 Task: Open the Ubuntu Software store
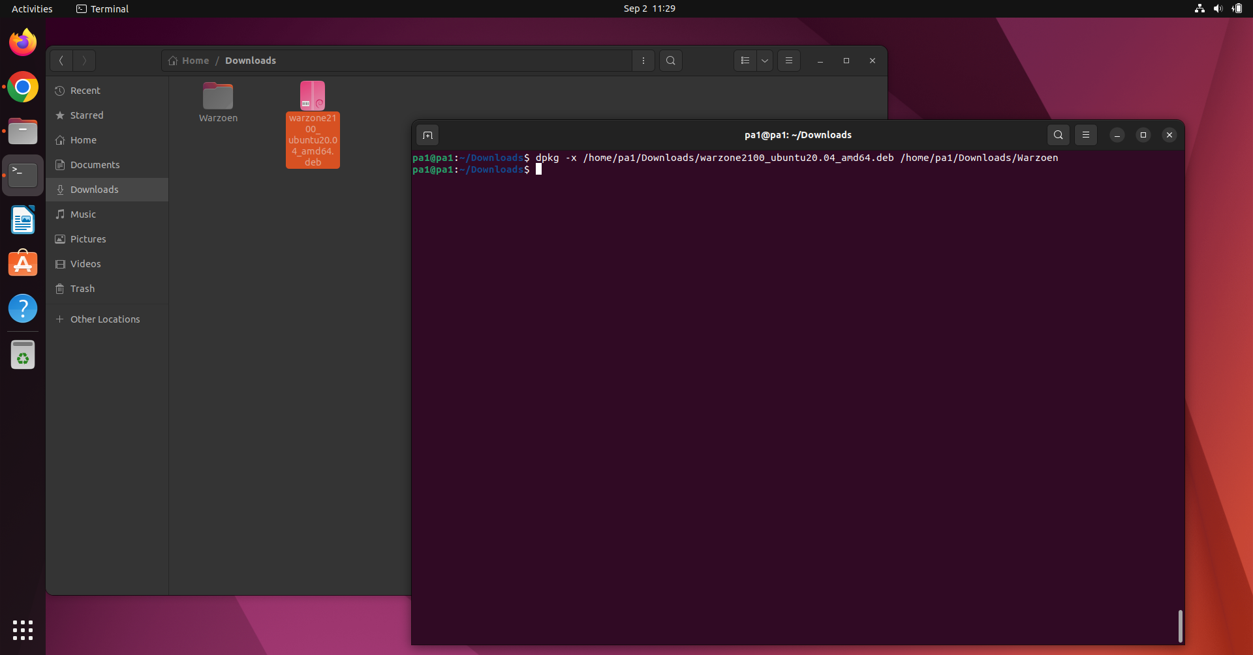click(x=22, y=263)
